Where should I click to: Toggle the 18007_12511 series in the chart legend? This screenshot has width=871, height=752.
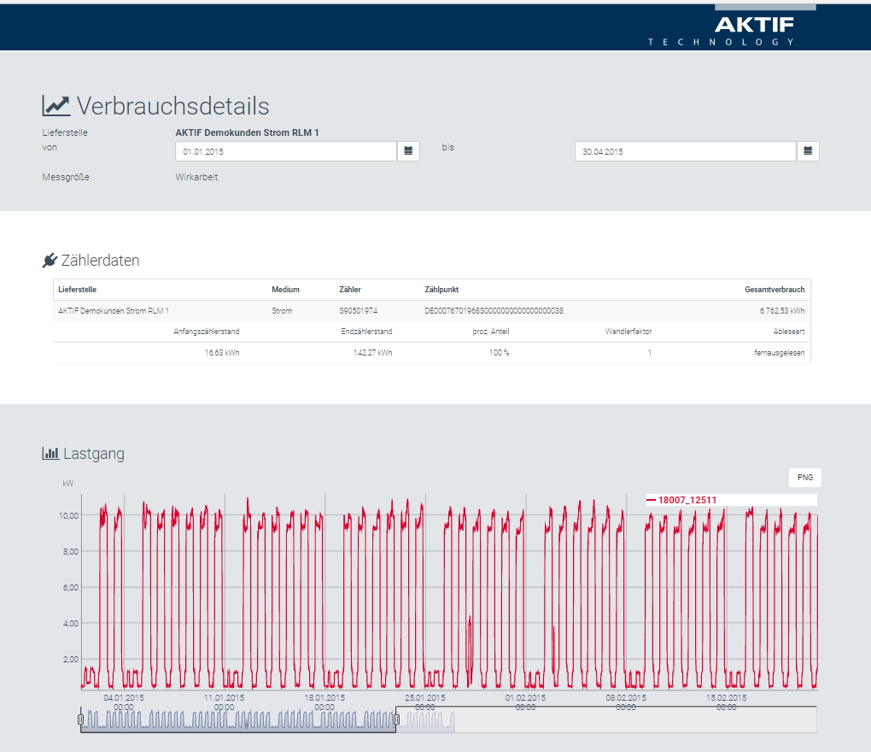pos(687,500)
